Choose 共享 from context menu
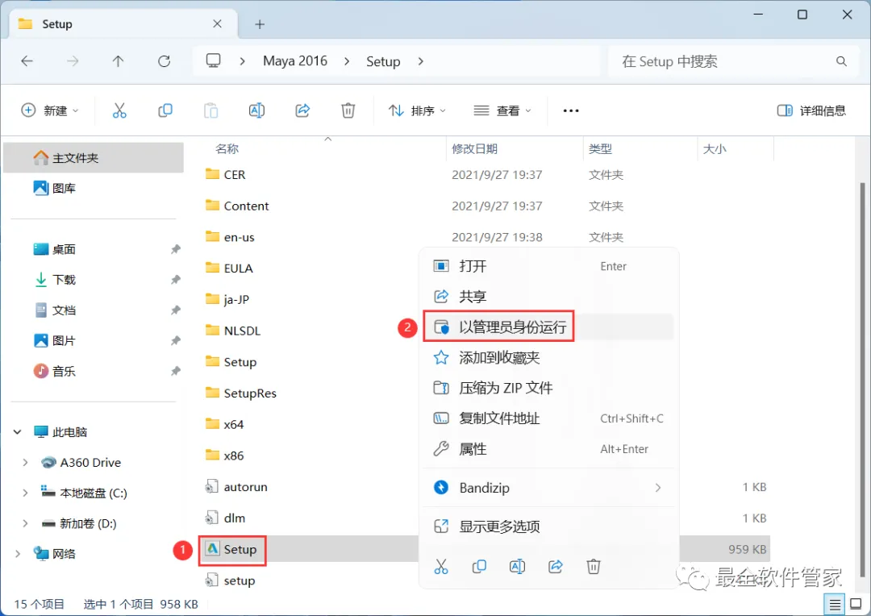This screenshot has height=616, width=871. coord(548,296)
